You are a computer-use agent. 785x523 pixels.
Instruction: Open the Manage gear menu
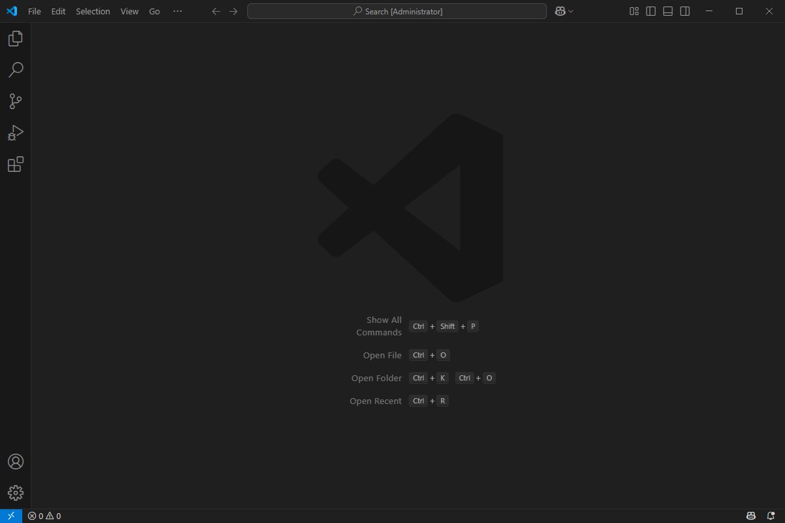coord(16,493)
